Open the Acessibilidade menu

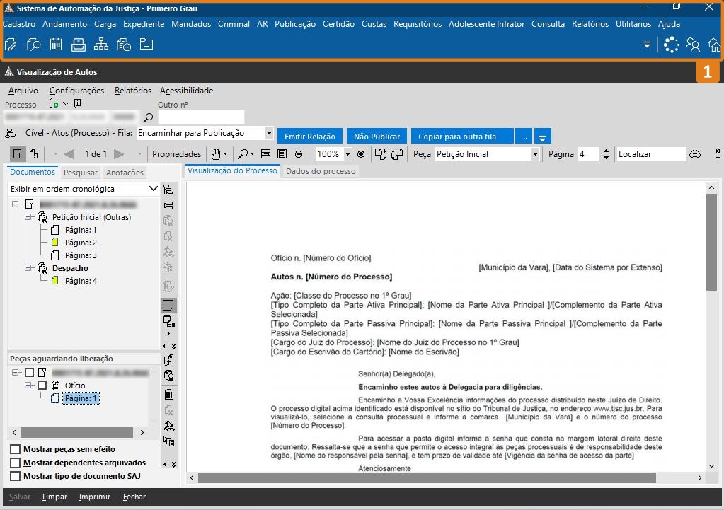(x=187, y=91)
